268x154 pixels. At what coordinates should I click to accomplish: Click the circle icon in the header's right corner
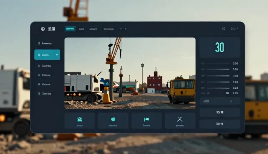pyautogui.click(x=224, y=28)
